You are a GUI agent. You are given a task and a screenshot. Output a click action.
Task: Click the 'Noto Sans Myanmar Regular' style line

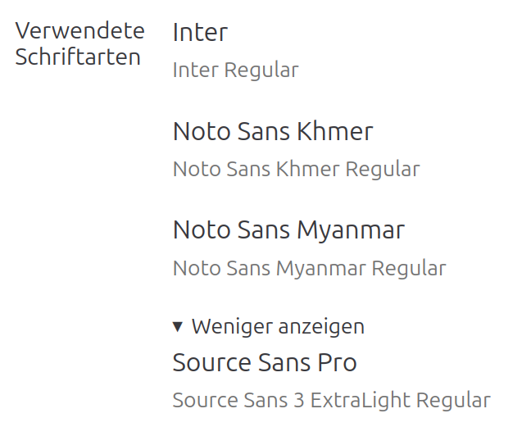[x=309, y=268]
